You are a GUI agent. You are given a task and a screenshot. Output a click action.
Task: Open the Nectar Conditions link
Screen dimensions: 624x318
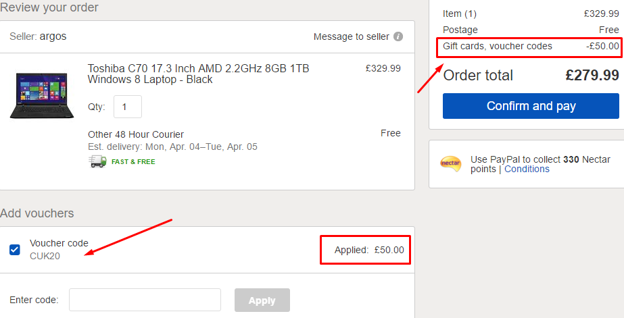click(x=527, y=169)
